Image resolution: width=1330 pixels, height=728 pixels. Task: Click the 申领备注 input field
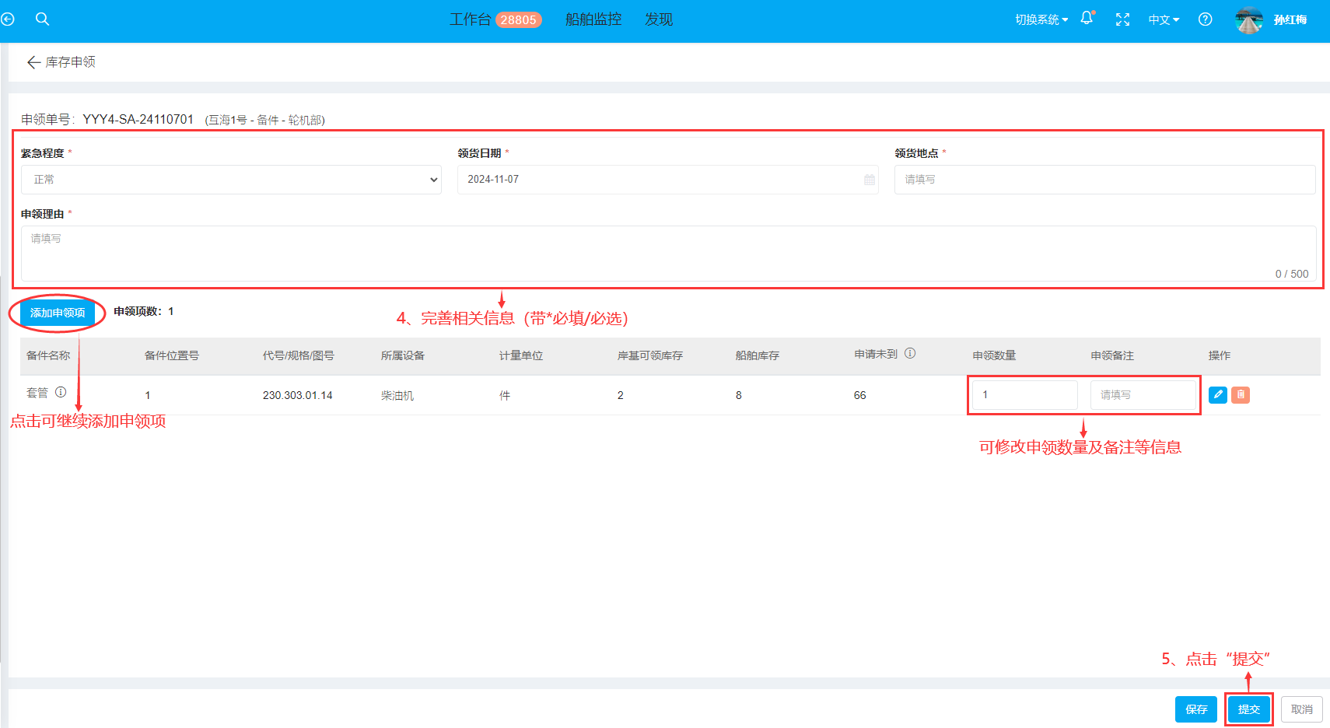pyautogui.click(x=1143, y=395)
